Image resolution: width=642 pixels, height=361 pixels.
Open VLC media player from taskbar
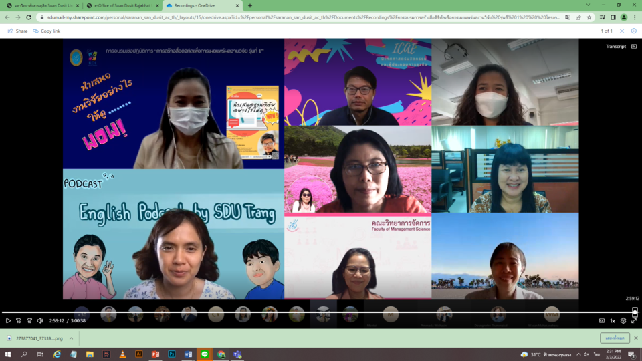coord(122,354)
